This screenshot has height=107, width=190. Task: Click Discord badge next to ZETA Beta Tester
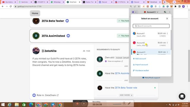[67, 21]
